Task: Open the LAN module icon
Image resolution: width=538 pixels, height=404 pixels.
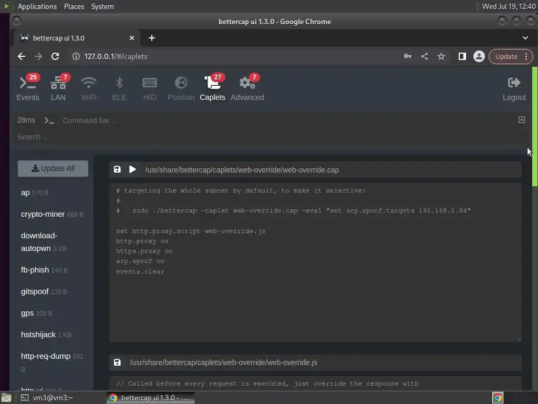Action: pos(58,88)
